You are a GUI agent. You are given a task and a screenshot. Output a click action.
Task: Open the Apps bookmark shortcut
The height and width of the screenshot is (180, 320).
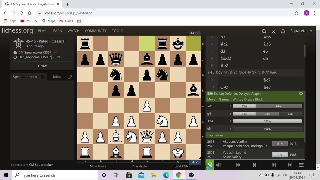10,21
